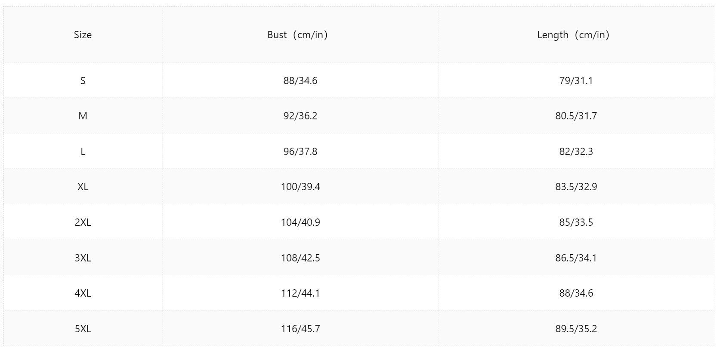Select length value 79/31.1
The image size is (717, 349).
pyautogui.click(x=576, y=81)
